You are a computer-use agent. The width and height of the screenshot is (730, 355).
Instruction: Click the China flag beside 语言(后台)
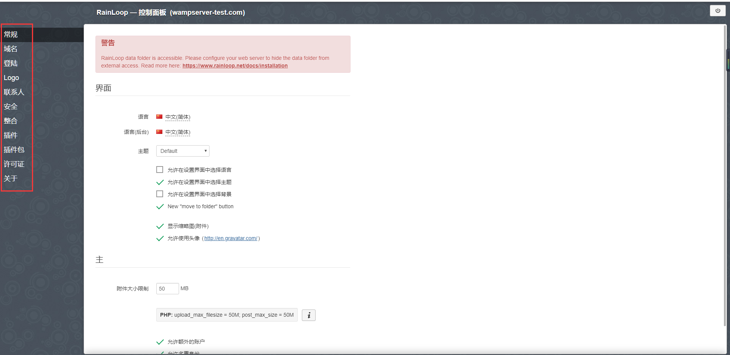(x=159, y=132)
